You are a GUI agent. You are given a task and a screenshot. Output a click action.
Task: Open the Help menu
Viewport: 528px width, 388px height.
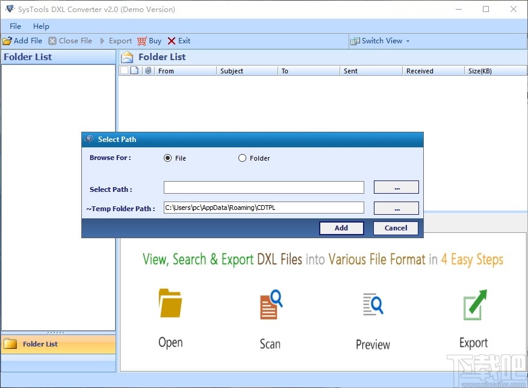tap(41, 26)
